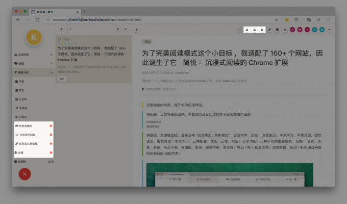Image resolution: width=347 pixels, height=204 pixels.
Task: Open the 已归档 archive list
Action: (x=34, y=162)
